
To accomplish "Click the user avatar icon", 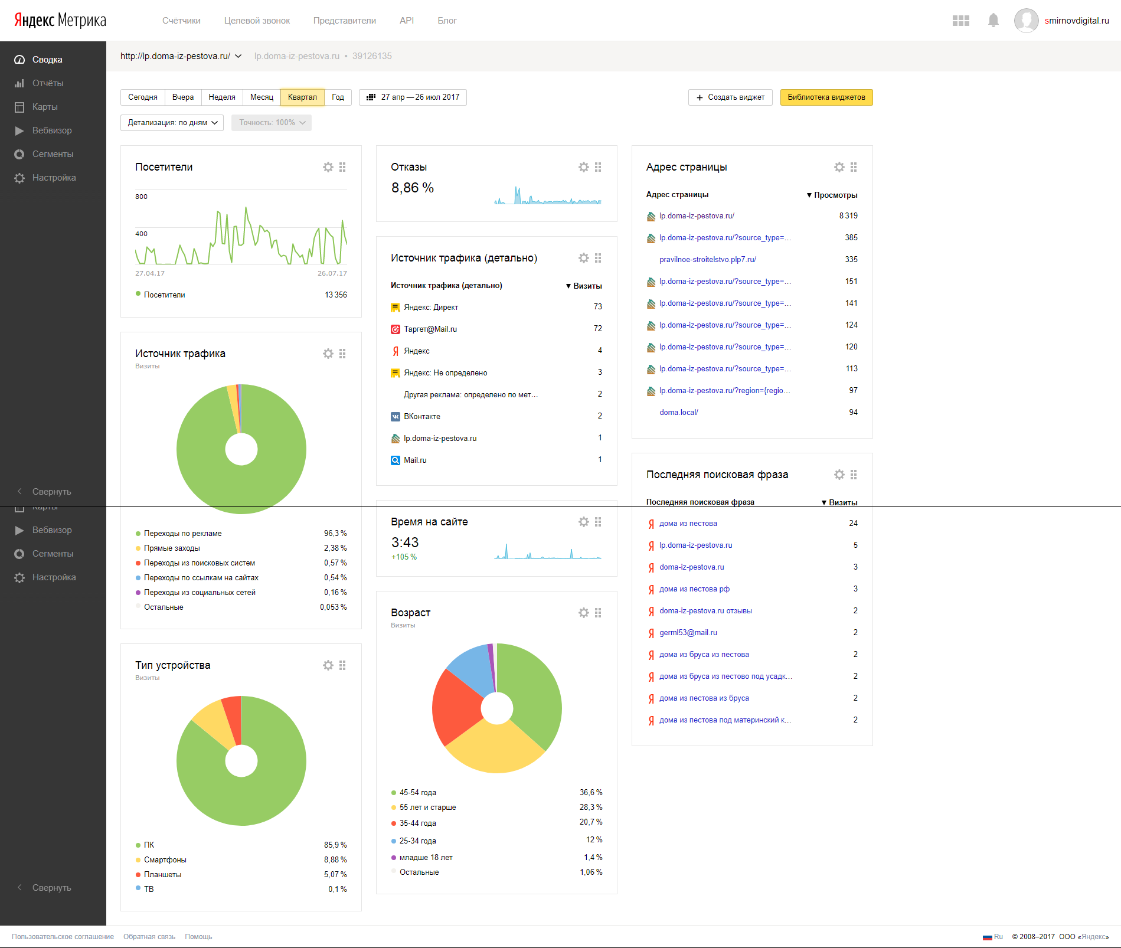I will 1027,21.
